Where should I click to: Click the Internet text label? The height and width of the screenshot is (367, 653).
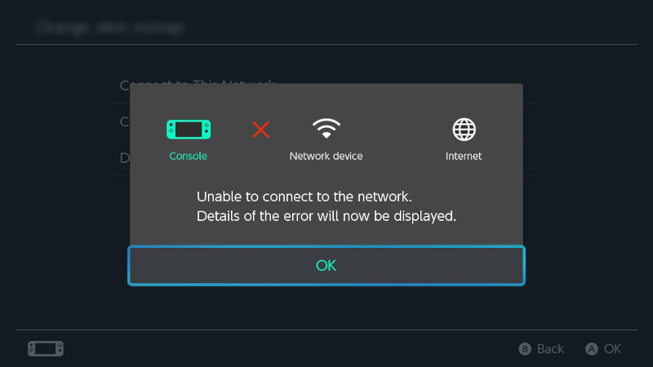(x=464, y=156)
